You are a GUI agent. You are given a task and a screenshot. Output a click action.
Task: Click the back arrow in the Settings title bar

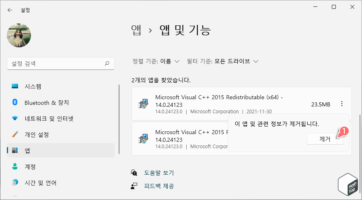tap(10, 10)
